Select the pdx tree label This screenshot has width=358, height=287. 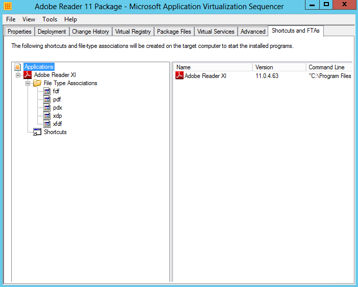click(x=58, y=108)
